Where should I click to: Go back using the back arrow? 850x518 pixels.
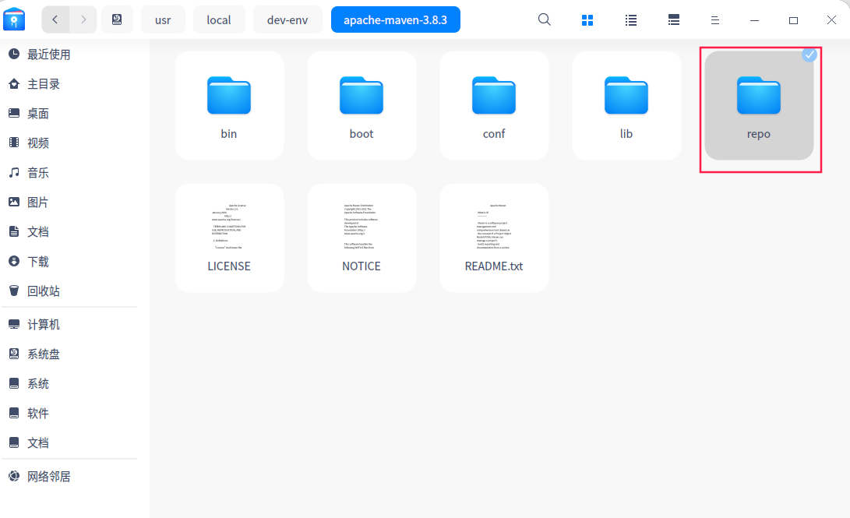click(x=55, y=19)
